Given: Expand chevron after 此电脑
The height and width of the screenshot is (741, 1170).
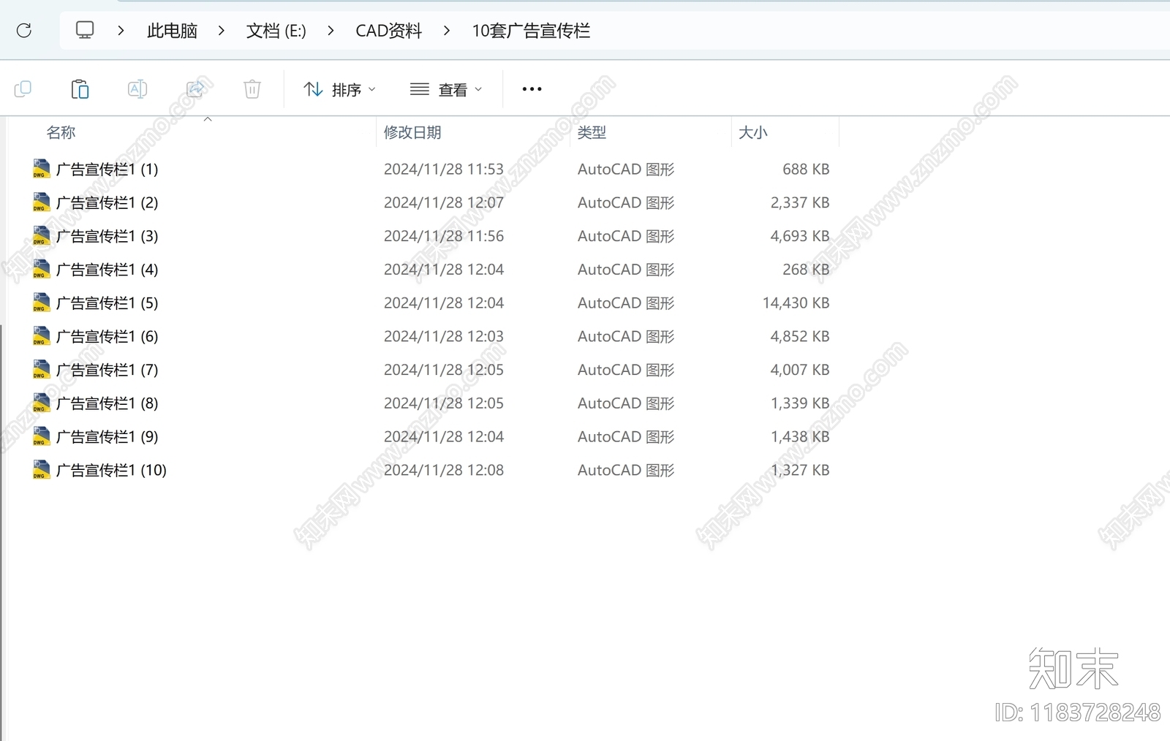Looking at the screenshot, I should [221, 31].
